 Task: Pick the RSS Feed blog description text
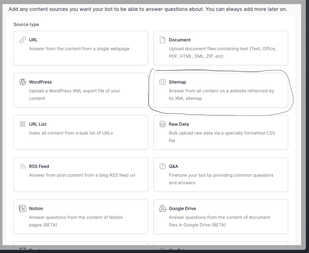tap(82, 175)
